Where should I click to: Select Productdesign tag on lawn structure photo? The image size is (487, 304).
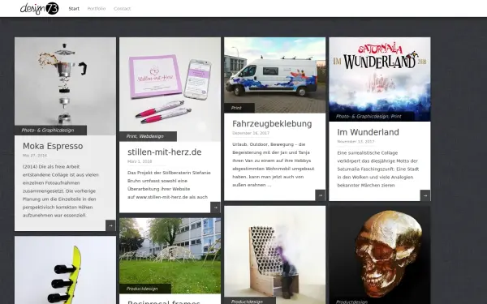[x=145, y=289]
